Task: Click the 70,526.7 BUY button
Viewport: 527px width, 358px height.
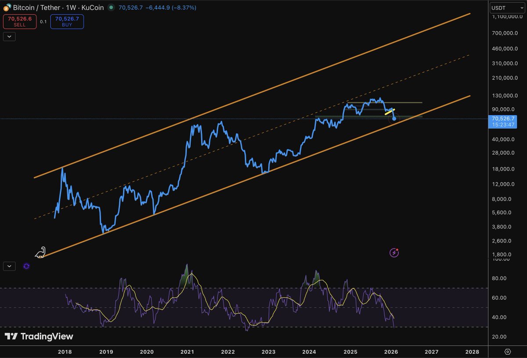Action: pyautogui.click(x=67, y=22)
